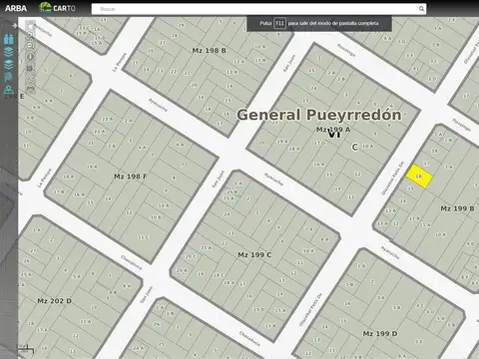
Task: Click the Mz 198 B block label
Action: click(x=209, y=51)
